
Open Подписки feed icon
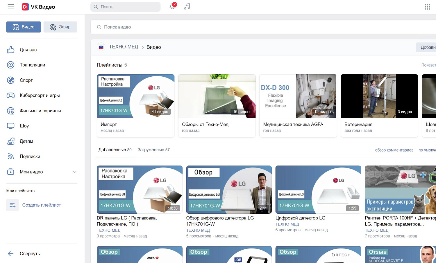pos(11,156)
